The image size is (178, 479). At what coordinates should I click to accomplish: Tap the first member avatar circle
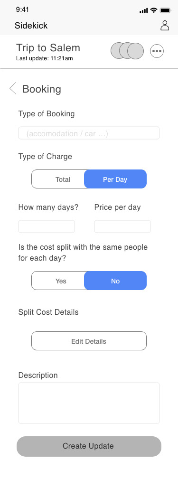[119, 51]
